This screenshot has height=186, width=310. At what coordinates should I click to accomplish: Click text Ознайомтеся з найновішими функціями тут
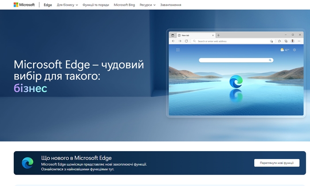click(x=77, y=169)
